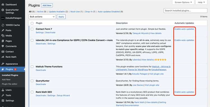The height and width of the screenshot is (107, 210).
Task: Filter plugins by Active
Action: 40,12
